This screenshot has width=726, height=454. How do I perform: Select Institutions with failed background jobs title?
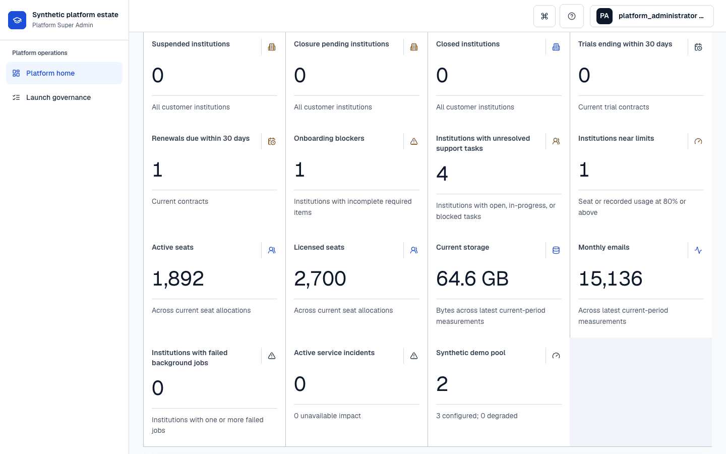tap(190, 358)
